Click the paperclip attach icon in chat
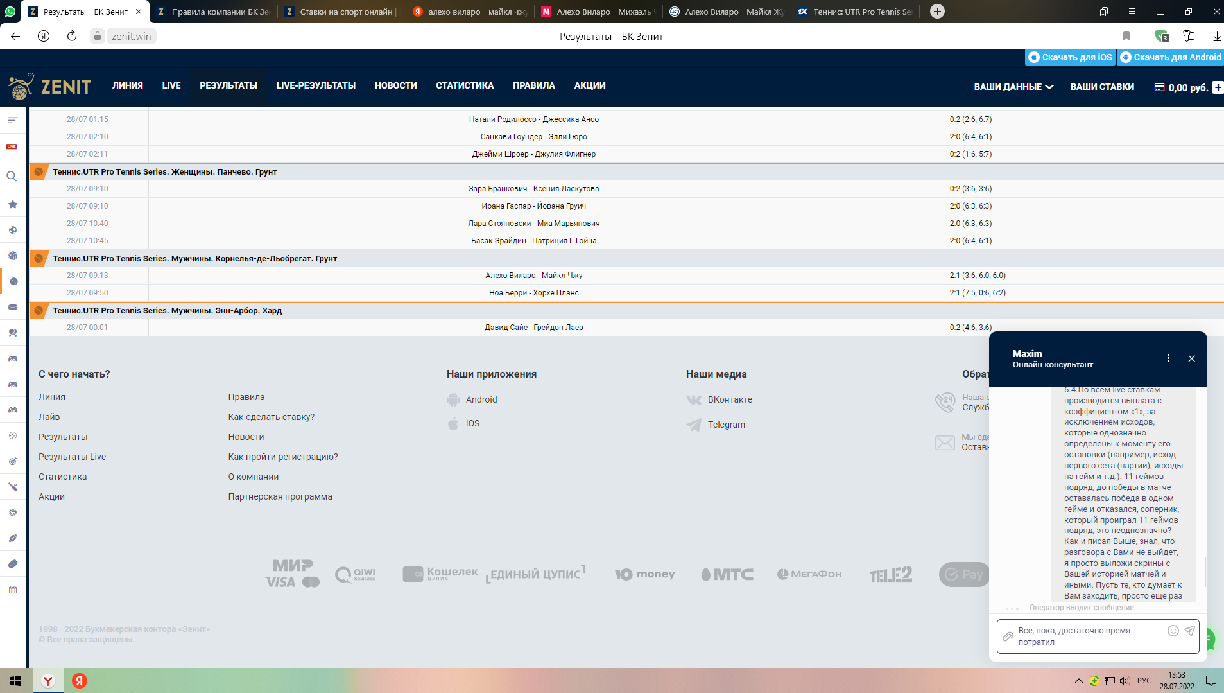Image resolution: width=1224 pixels, height=693 pixels. [1008, 636]
